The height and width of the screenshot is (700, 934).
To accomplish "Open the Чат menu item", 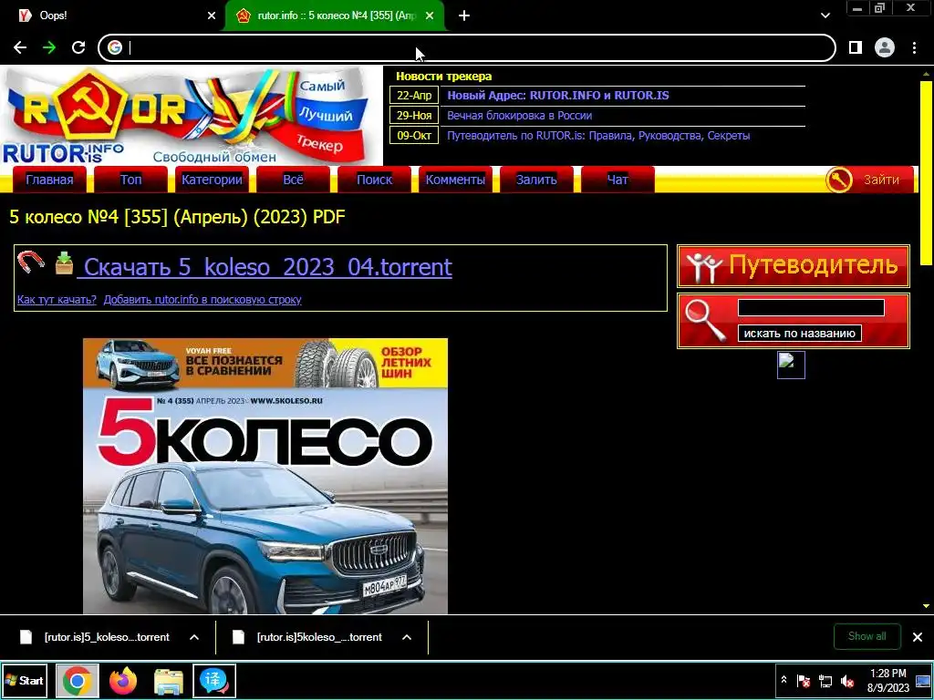I will [x=617, y=180].
